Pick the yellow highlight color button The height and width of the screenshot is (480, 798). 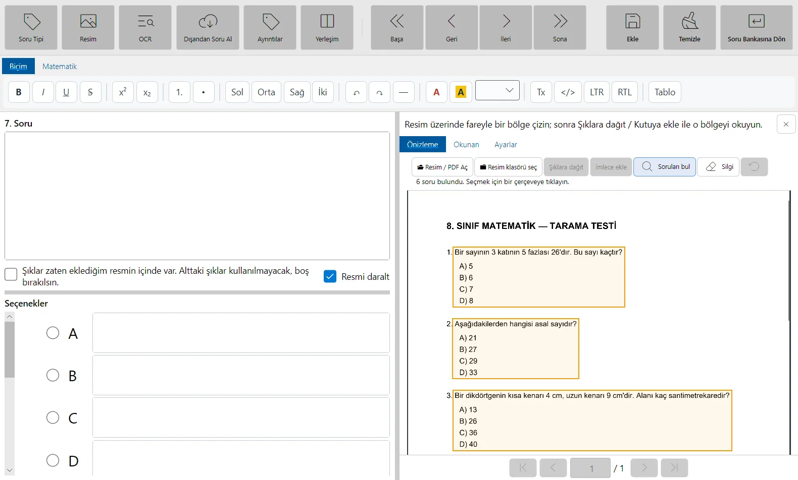pyautogui.click(x=461, y=92)
